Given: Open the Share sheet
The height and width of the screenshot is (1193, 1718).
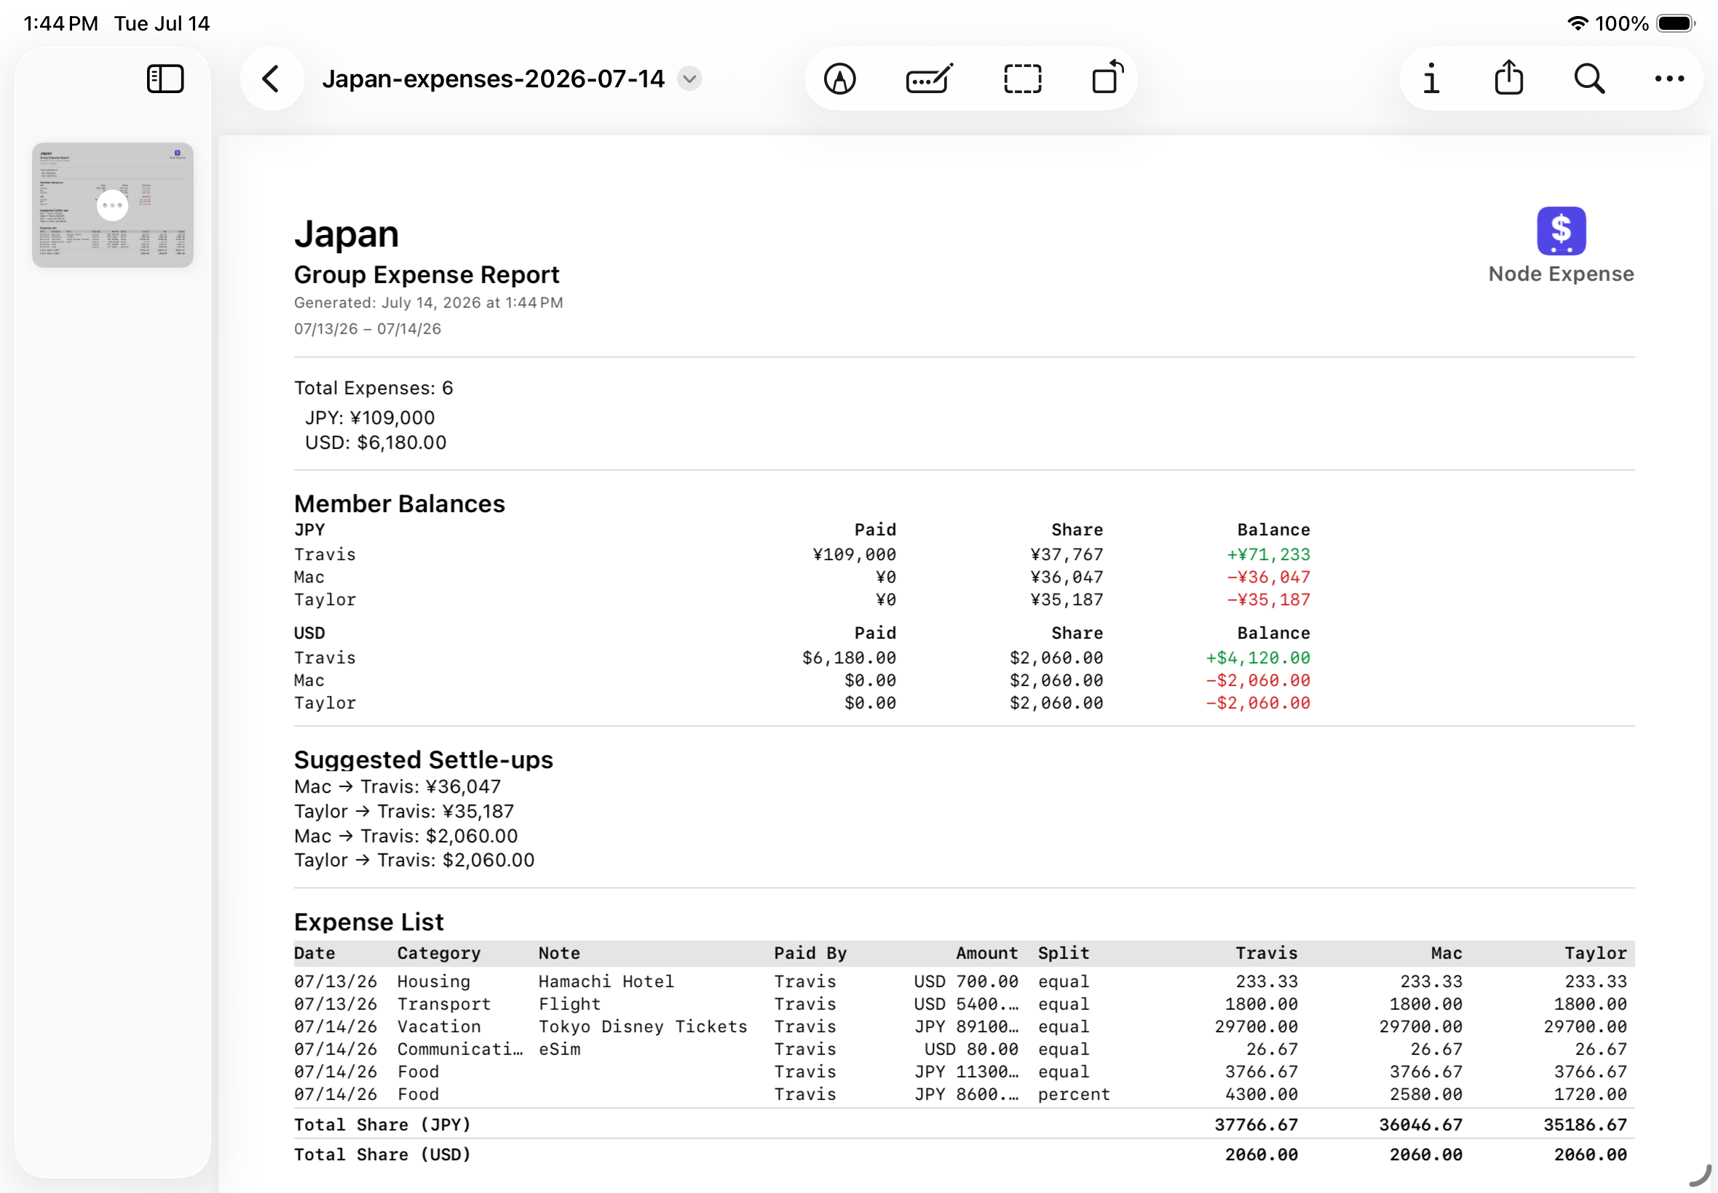Looking at the screenshot, I should coord(1509,77).
